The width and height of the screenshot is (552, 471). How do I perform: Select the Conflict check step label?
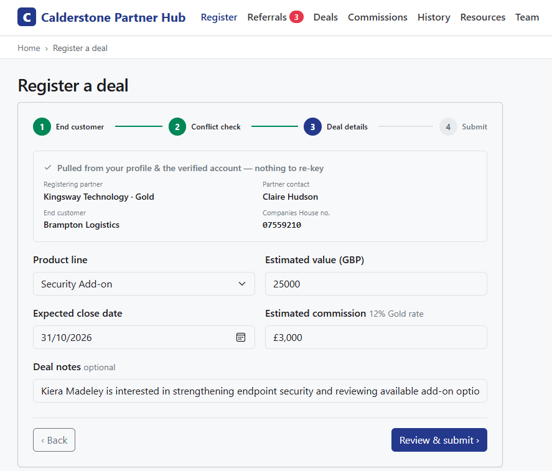[x=216, y=127]
